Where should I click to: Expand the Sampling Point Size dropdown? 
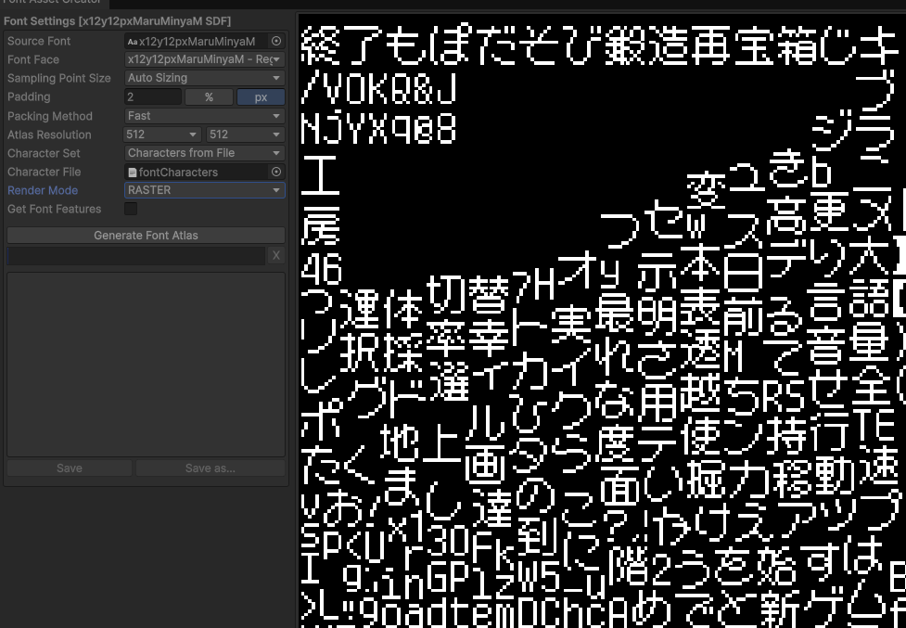pos(205,78)
